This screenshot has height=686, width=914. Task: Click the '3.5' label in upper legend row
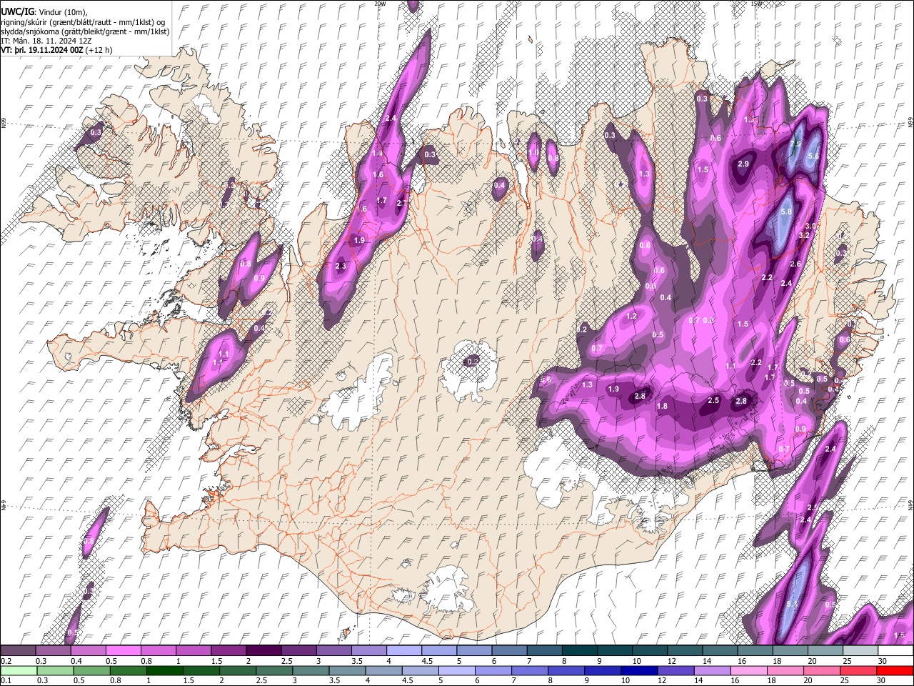pyautogui.click(x=356, y=661)
